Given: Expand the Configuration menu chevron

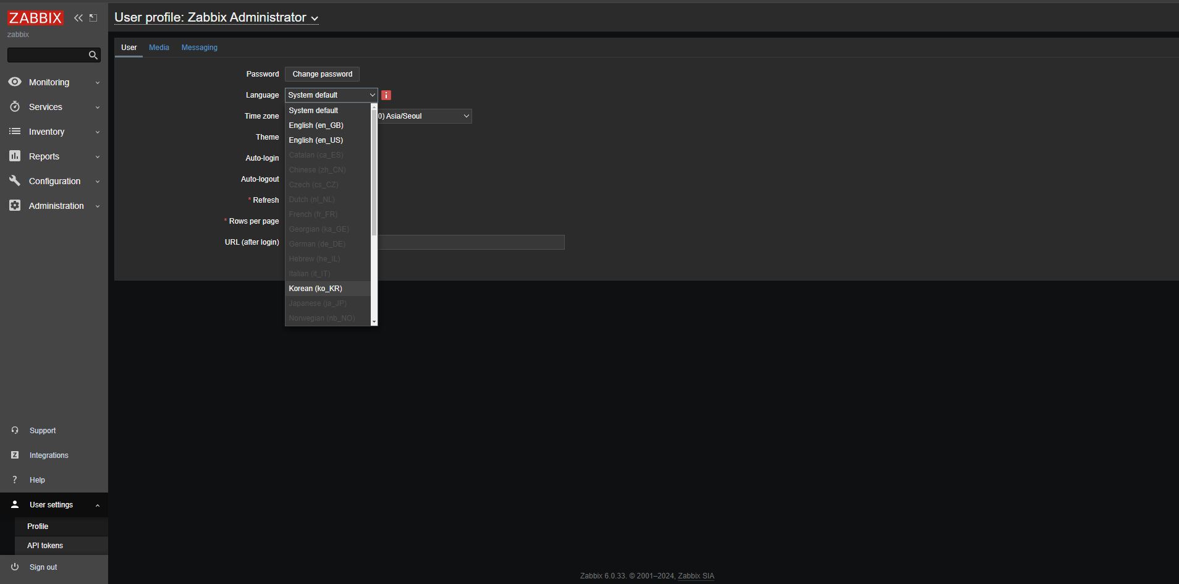Looking at the screenshot, I should (x=98, y=182).
